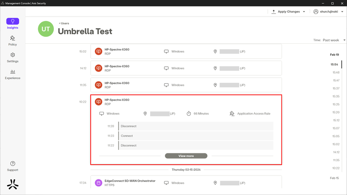Image resolution: width=347 pixels, height=195 pixels.
Task: Click the Axis Security logo in the sidebar
Action: tap(13, 184)
